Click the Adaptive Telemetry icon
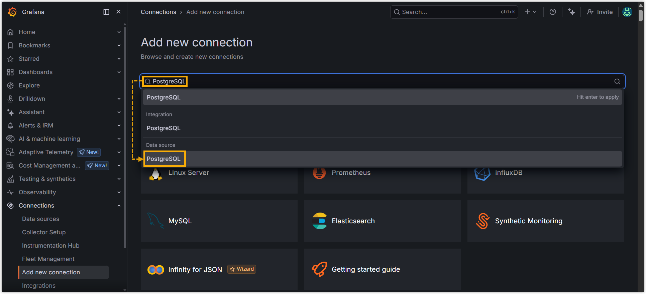The image size is (646, 294). pyautogui.click(x=10, y=152)
